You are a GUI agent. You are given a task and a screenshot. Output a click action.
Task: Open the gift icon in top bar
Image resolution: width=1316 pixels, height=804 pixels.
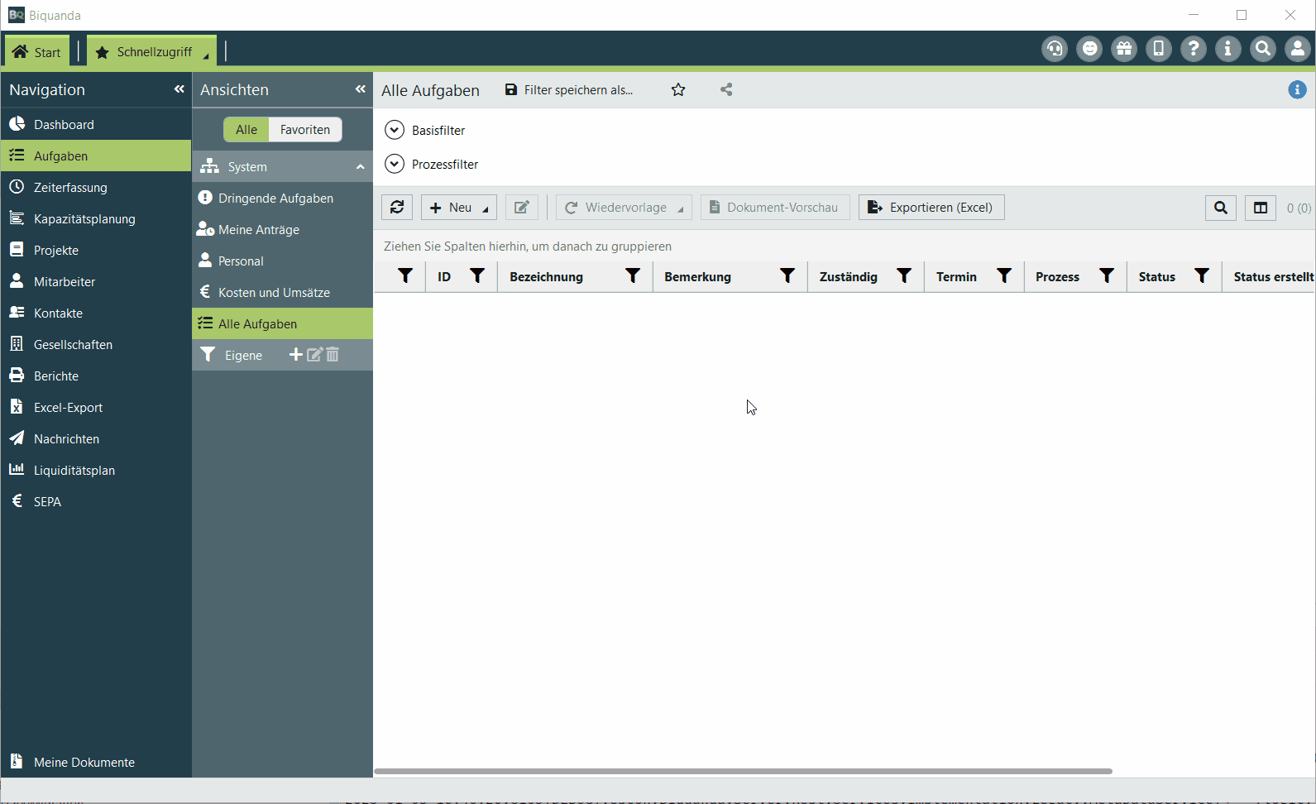pyautogui.click(x=1123, y=50)
